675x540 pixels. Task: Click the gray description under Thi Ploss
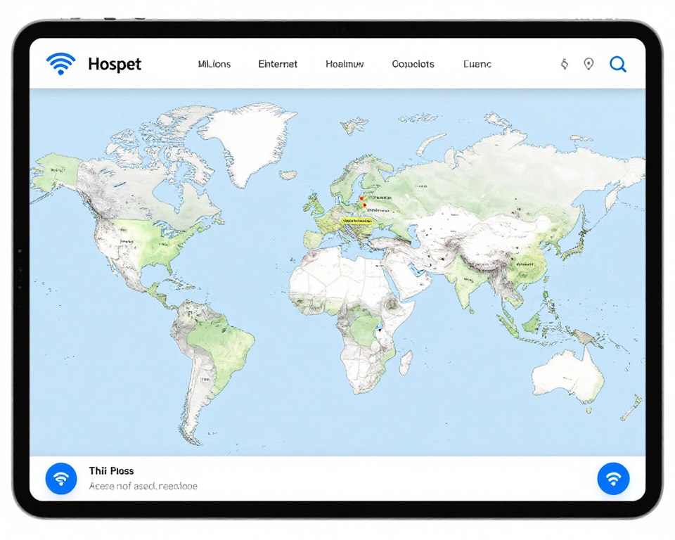(143, 486)
